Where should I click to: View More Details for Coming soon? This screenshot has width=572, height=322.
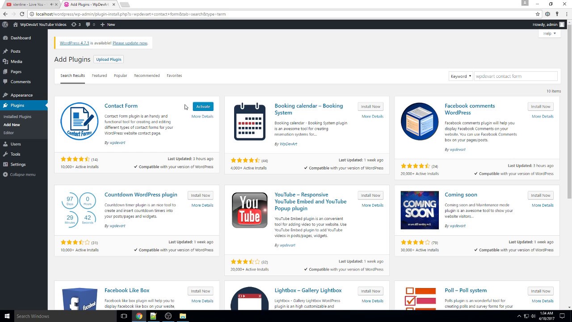tap(543, 205)
